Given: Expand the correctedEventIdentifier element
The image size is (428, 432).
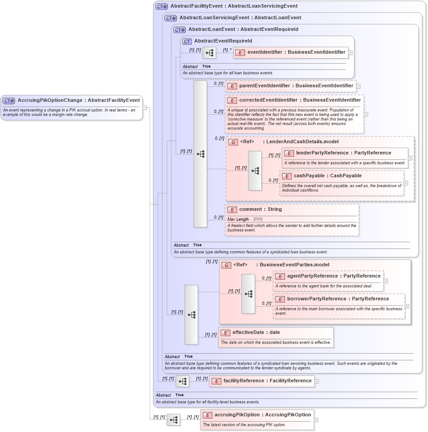Looking at the screenshot, I should click(365, 115).
